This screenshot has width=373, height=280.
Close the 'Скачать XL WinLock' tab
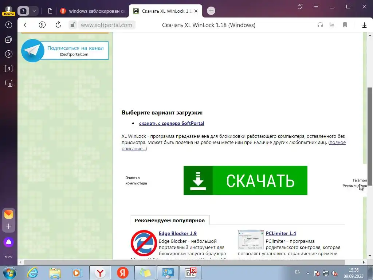(x=196, y=11)
